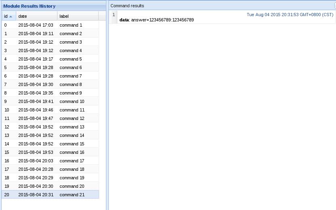336x210 pixels.
Task: Click the row with id 7
Action: [x=6, y=84]
